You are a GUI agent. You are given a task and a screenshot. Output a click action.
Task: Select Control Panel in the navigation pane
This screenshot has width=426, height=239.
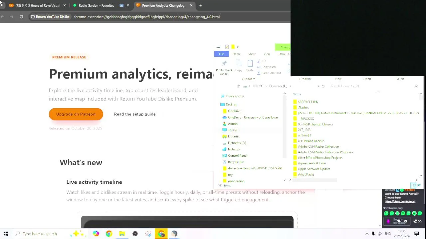coord(235,155)
